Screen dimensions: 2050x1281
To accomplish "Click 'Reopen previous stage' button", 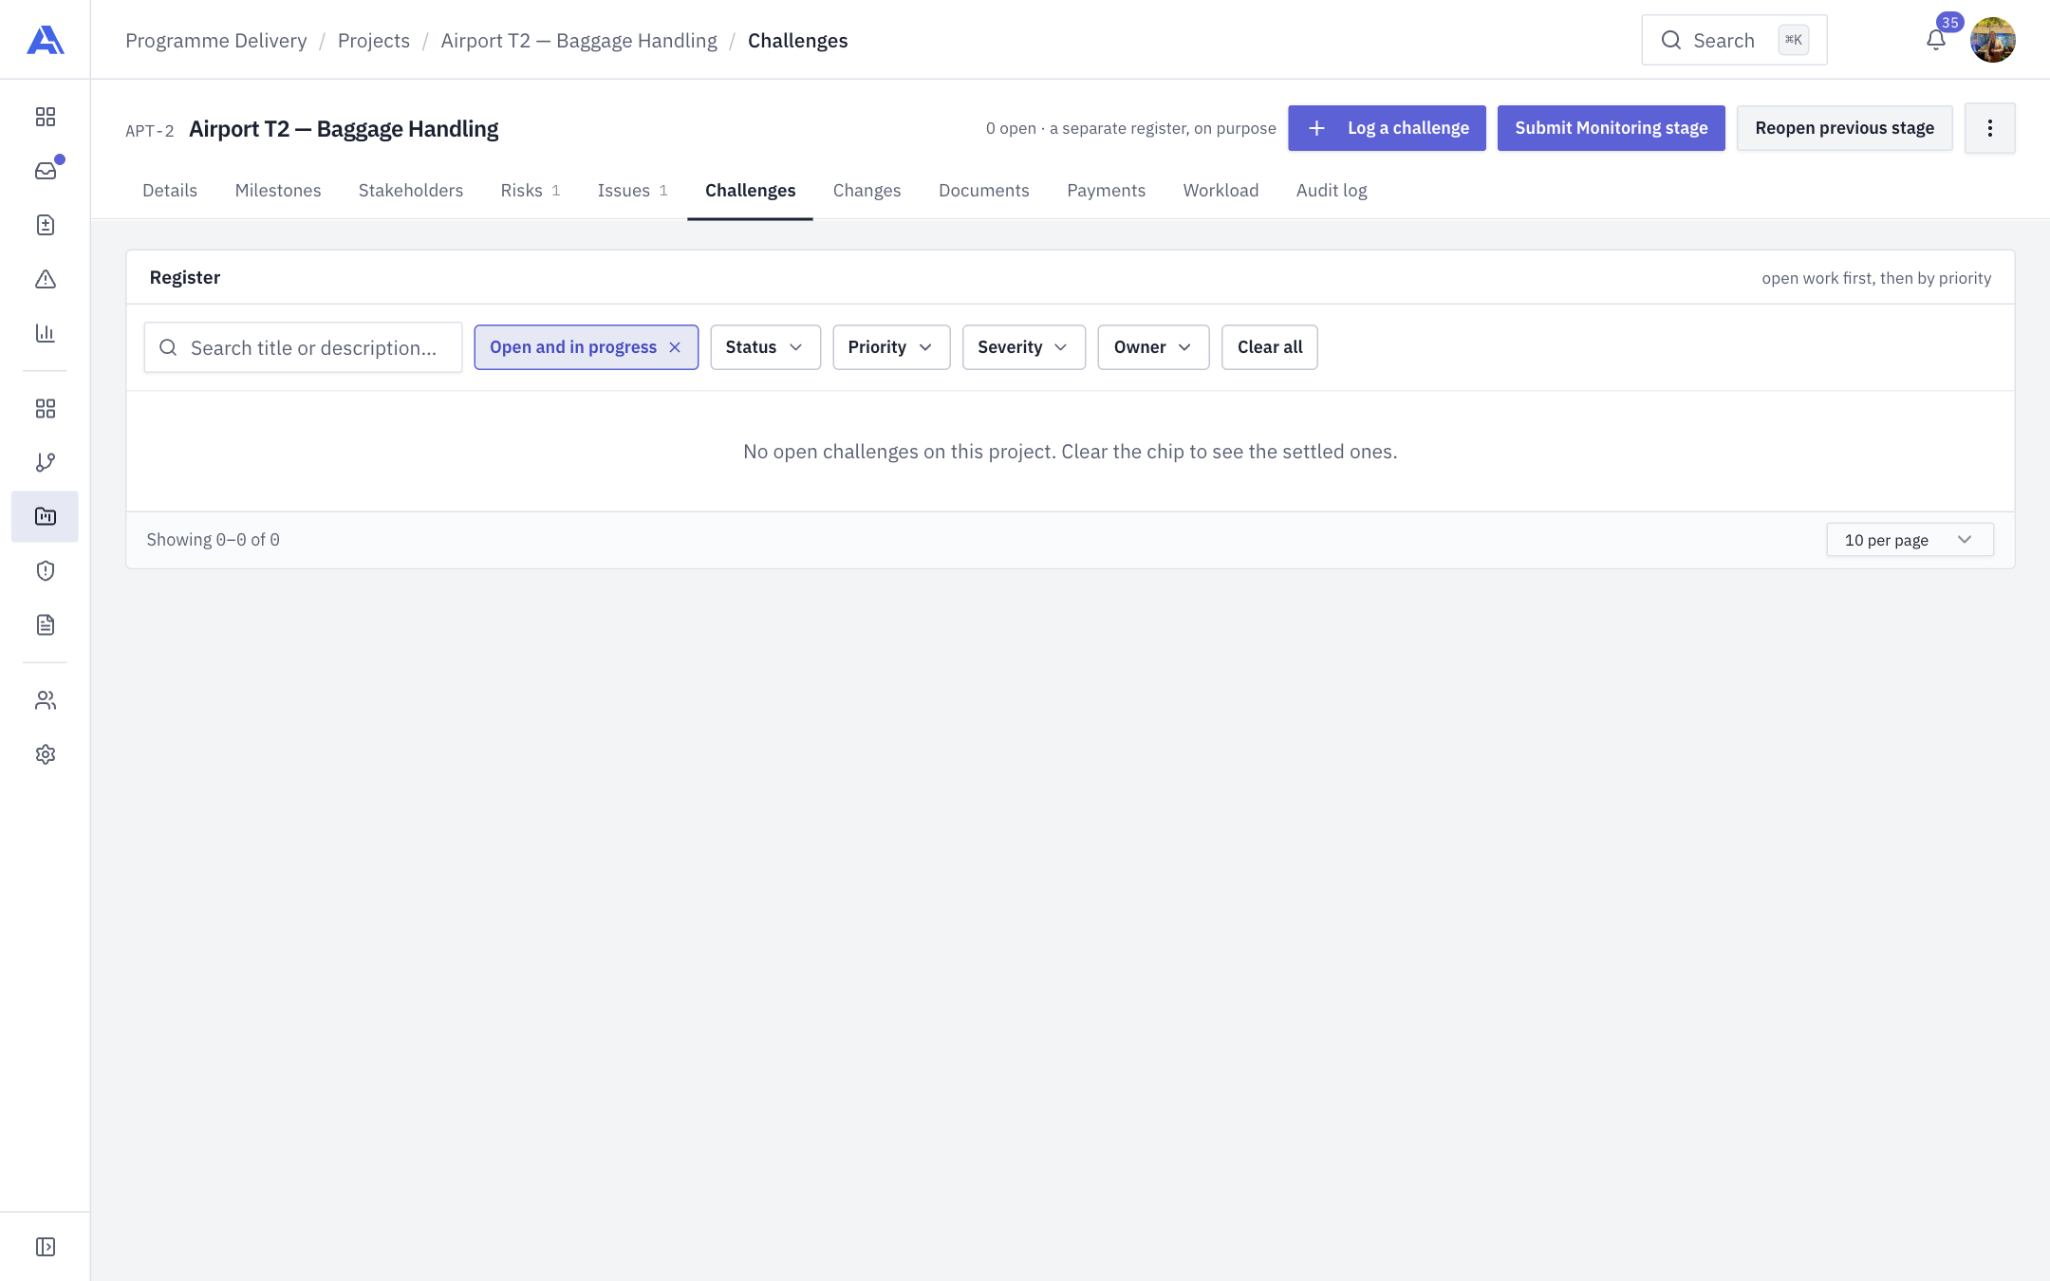I will coord(1844,128).
